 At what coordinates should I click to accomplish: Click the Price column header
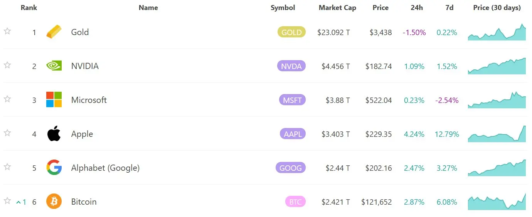coord(380,8)
